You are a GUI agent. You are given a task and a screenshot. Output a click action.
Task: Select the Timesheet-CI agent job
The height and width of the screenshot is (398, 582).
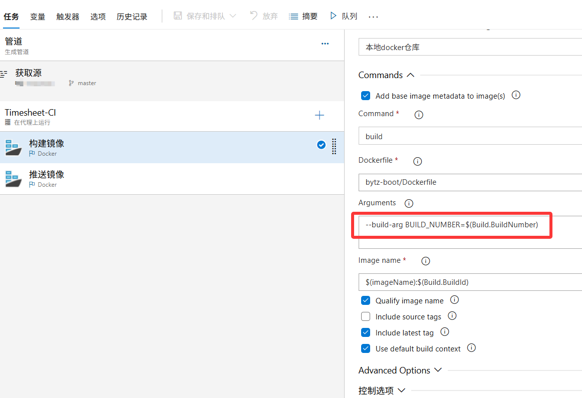coord(172,116)
